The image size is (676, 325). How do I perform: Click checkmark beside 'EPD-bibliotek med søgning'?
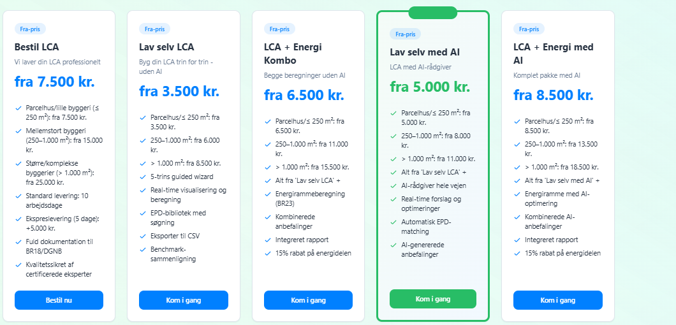point(143,213)
